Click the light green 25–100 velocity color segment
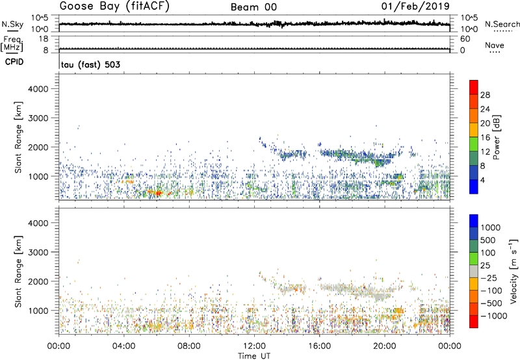Screen dimensions: 520x360 tap(474, 259)
